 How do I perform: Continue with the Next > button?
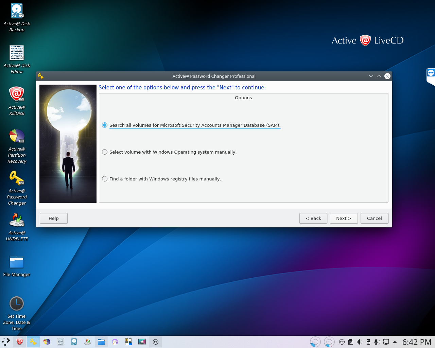pyautogui.click(x=344, y=218)
